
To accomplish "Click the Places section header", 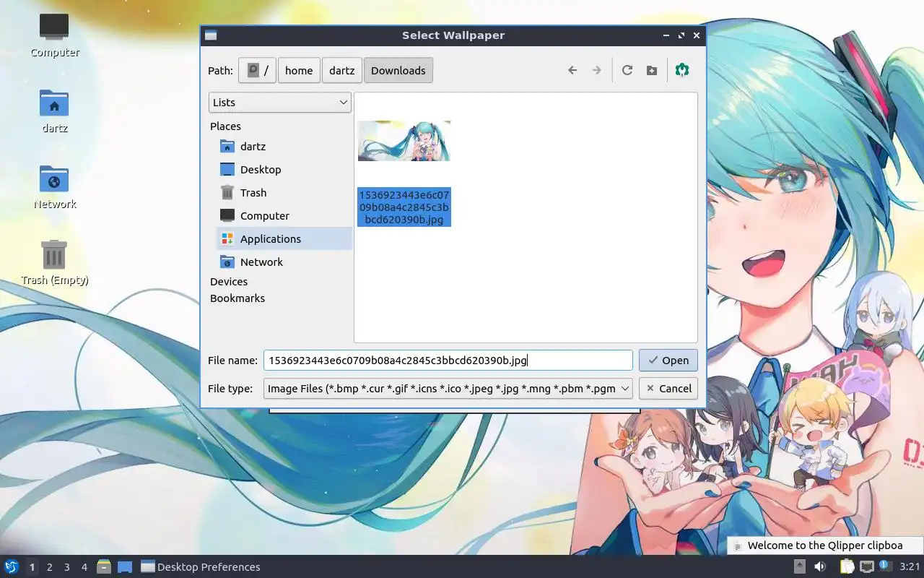I will click(x=225, y=126).
